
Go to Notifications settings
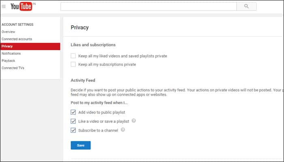click(x=11, y=53)
